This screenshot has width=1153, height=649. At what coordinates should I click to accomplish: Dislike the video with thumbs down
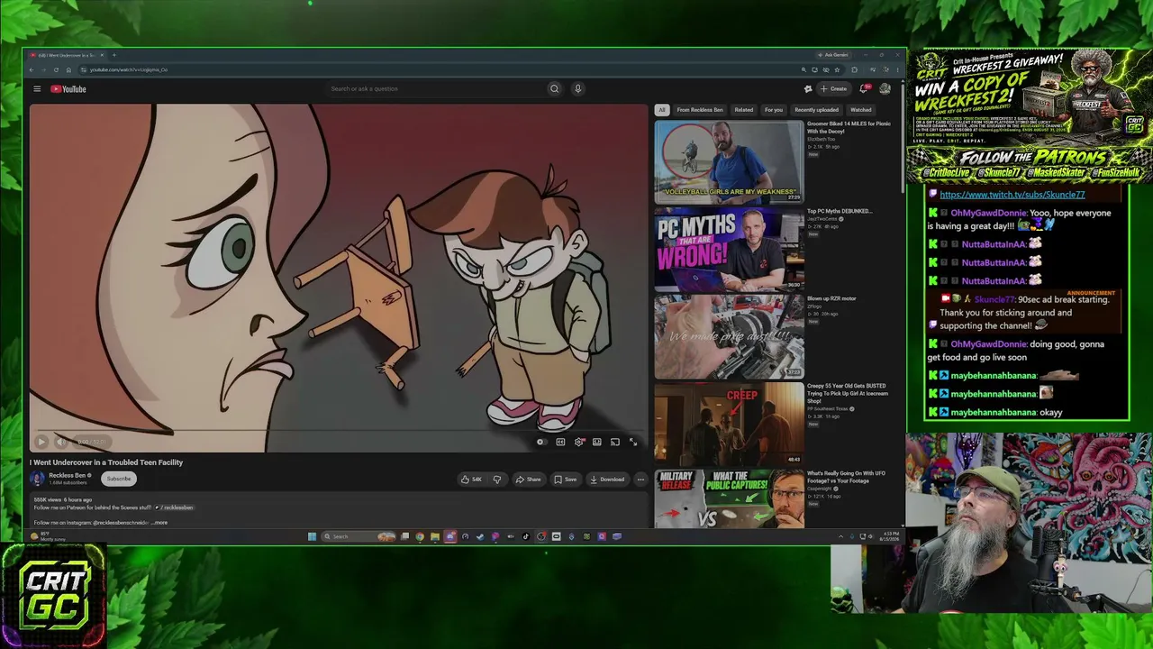(497, 480)
